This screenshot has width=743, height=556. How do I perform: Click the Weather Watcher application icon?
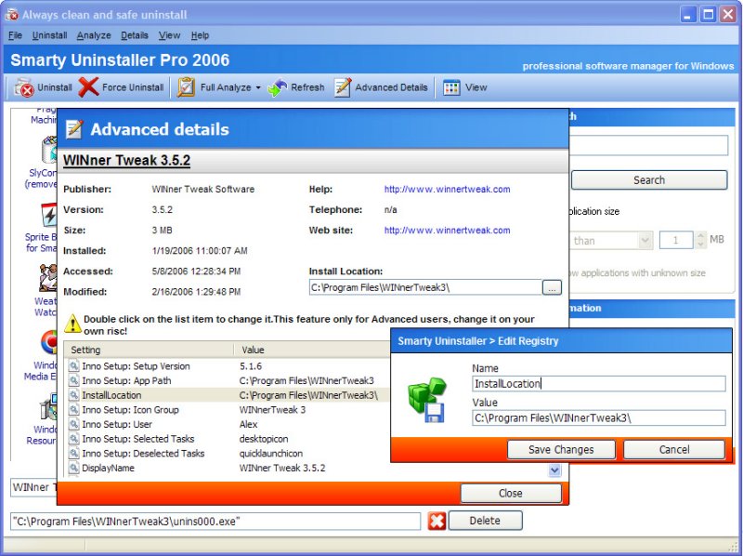tap(48, 277)
